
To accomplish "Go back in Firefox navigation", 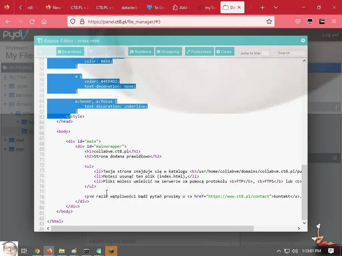I will coord(8,22).
